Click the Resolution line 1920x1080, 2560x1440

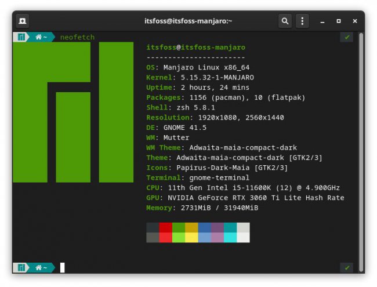point(215,118)
